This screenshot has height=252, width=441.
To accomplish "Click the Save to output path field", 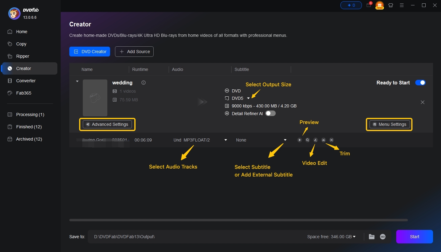I will point(196,237).
